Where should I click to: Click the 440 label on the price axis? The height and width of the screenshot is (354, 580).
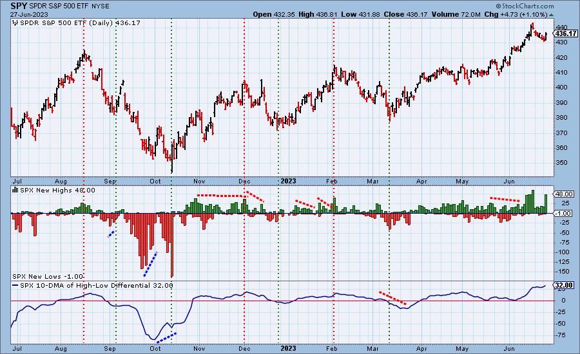(x=561, y=27)
